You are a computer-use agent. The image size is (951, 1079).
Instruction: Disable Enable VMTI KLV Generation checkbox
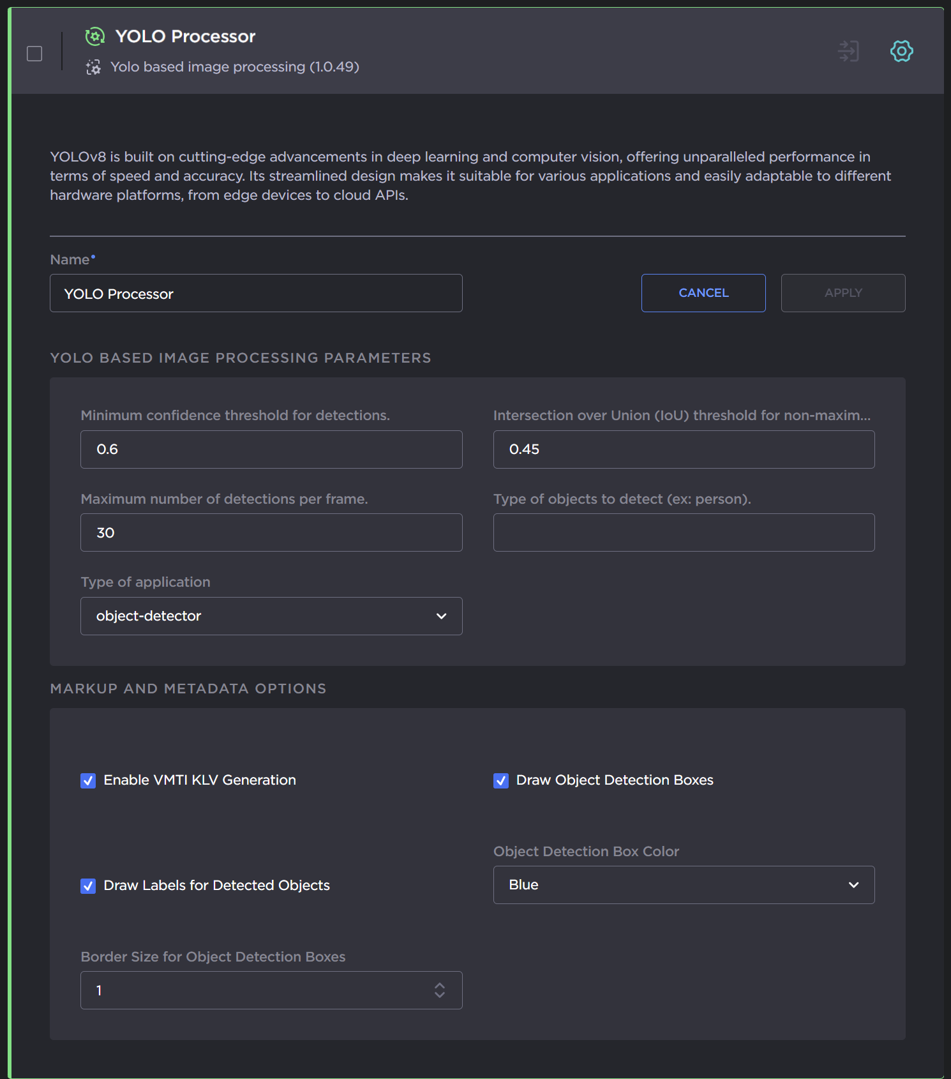88,780
